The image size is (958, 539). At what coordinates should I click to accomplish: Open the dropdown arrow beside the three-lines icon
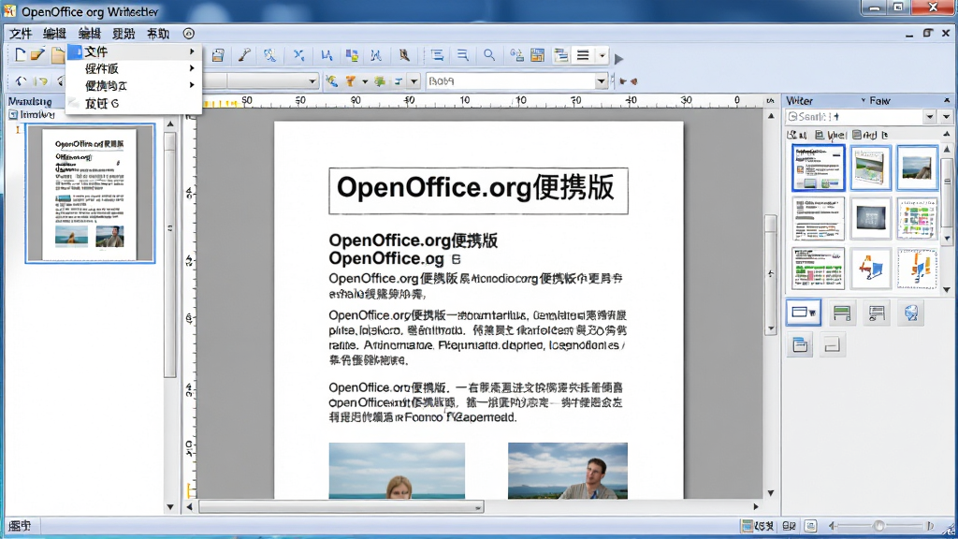click(x=602, y=56)
